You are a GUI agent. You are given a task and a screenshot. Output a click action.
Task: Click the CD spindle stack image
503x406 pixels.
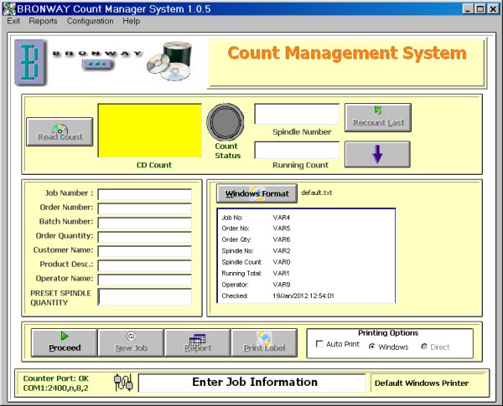pos(169,61)
